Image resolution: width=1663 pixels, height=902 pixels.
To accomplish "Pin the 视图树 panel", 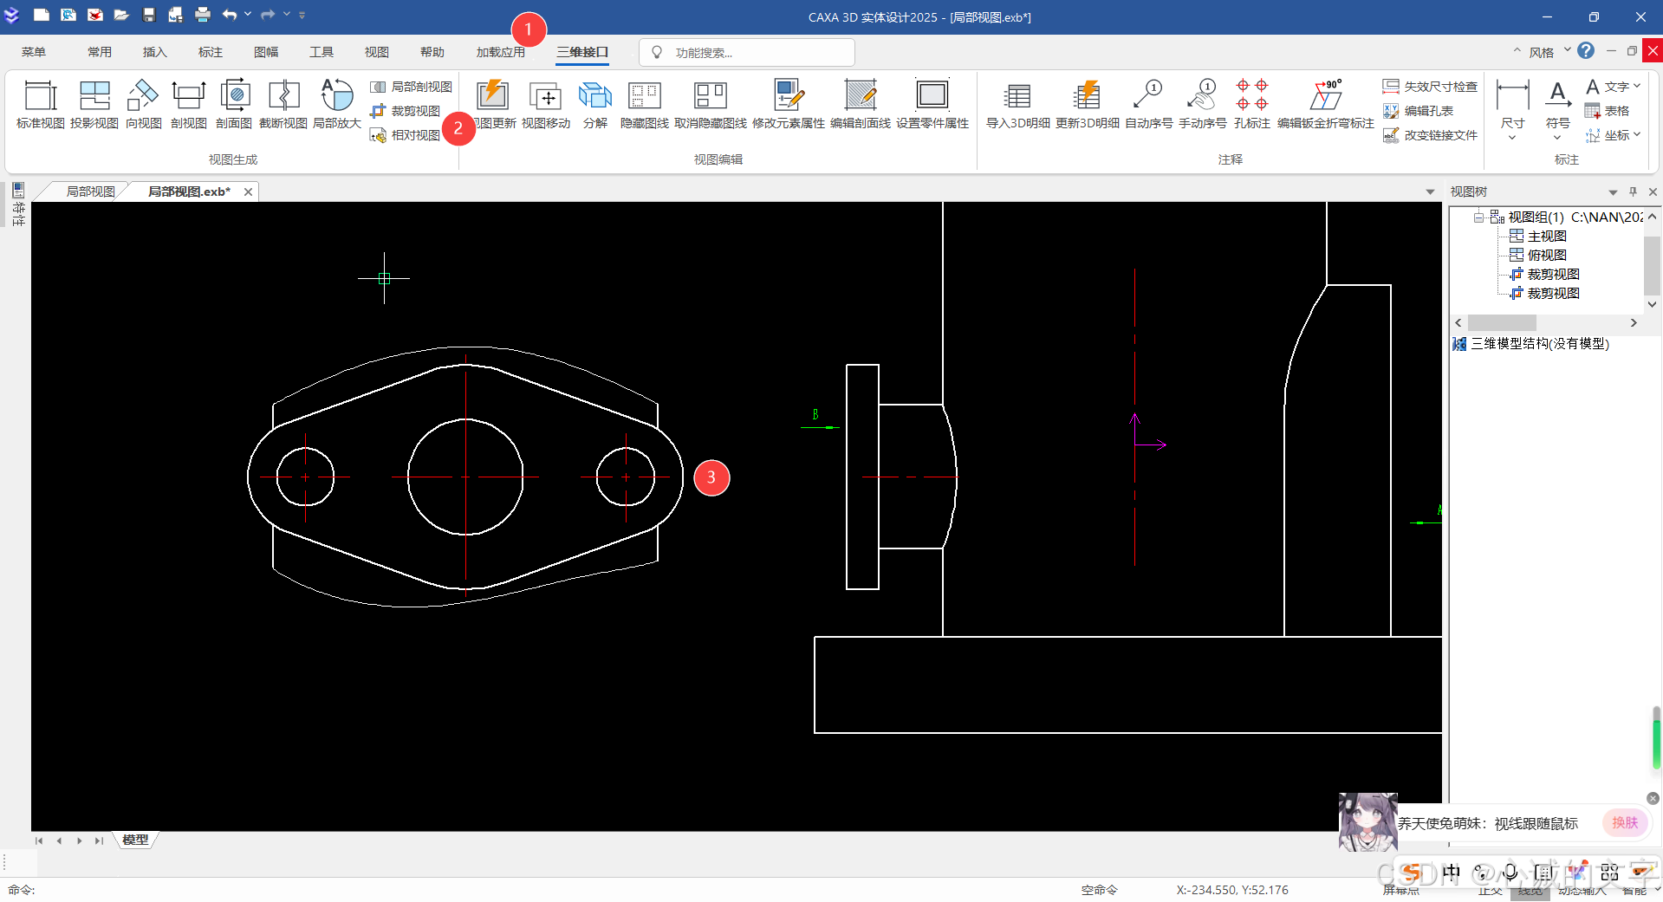I will (1633, 191).
